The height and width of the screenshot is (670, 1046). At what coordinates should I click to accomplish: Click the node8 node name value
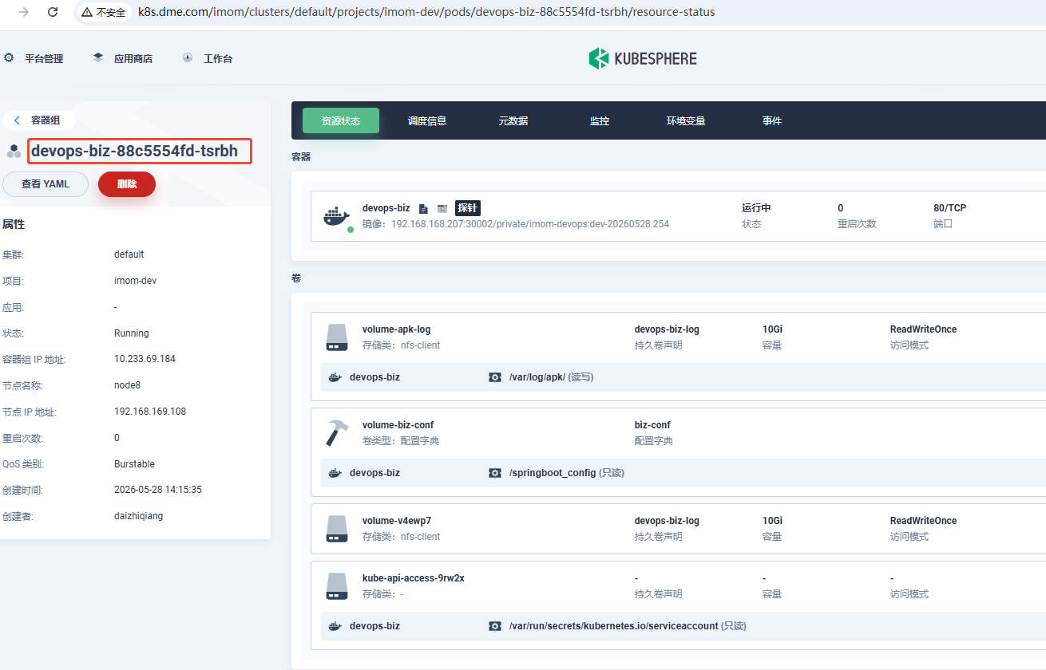(x=127, y=385)
